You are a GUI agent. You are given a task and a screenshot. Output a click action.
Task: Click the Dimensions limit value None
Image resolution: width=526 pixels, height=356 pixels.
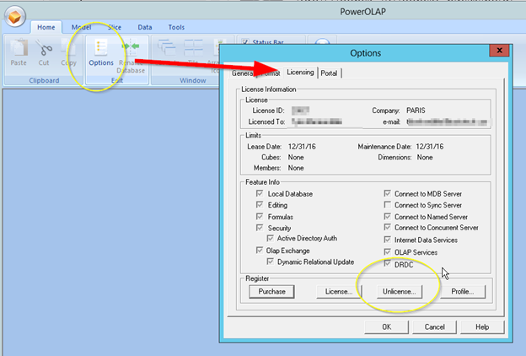[425, 157]
